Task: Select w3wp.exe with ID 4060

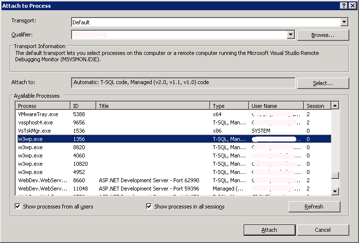Action: (174, 156)
